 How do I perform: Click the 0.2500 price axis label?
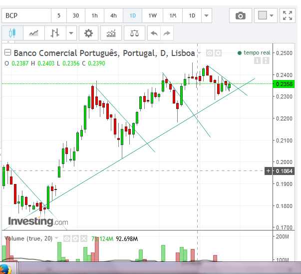coord(284,53)
